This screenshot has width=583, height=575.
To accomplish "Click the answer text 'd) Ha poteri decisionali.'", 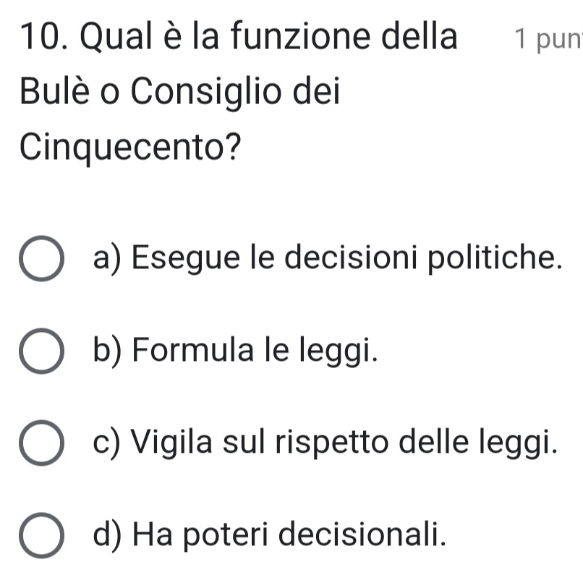I will pos(268,534).
